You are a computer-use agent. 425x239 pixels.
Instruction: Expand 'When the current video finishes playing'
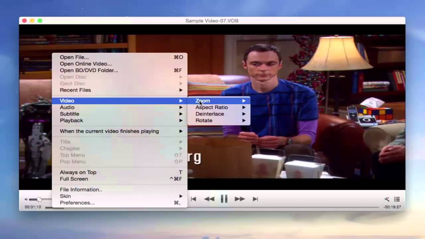click(120, 131)
